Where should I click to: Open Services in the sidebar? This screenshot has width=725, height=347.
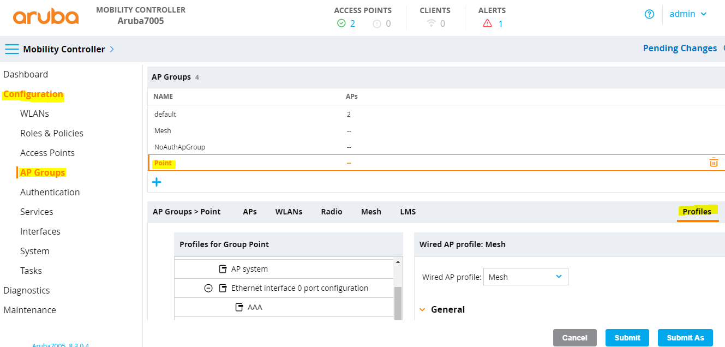coord(37,212)
